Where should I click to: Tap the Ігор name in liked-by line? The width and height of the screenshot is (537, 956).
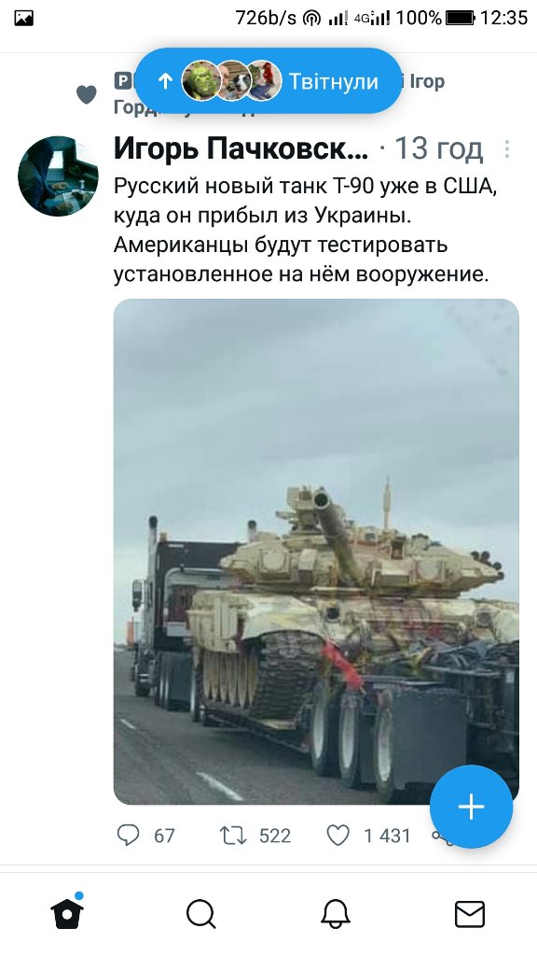coord(426,81)
